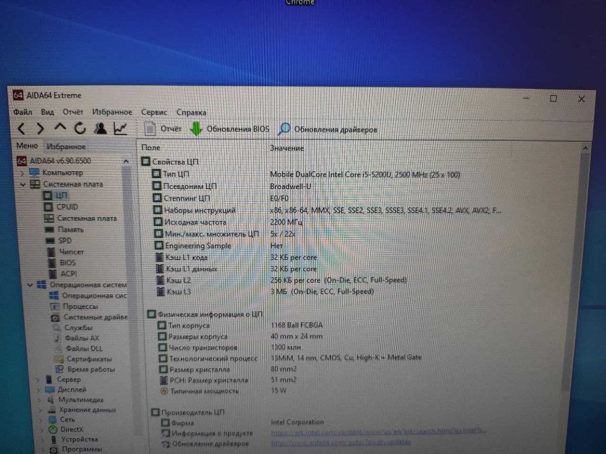Refresh the page with the circular arrow icon
The image size is (606, 454).
[x=80, y=128]
